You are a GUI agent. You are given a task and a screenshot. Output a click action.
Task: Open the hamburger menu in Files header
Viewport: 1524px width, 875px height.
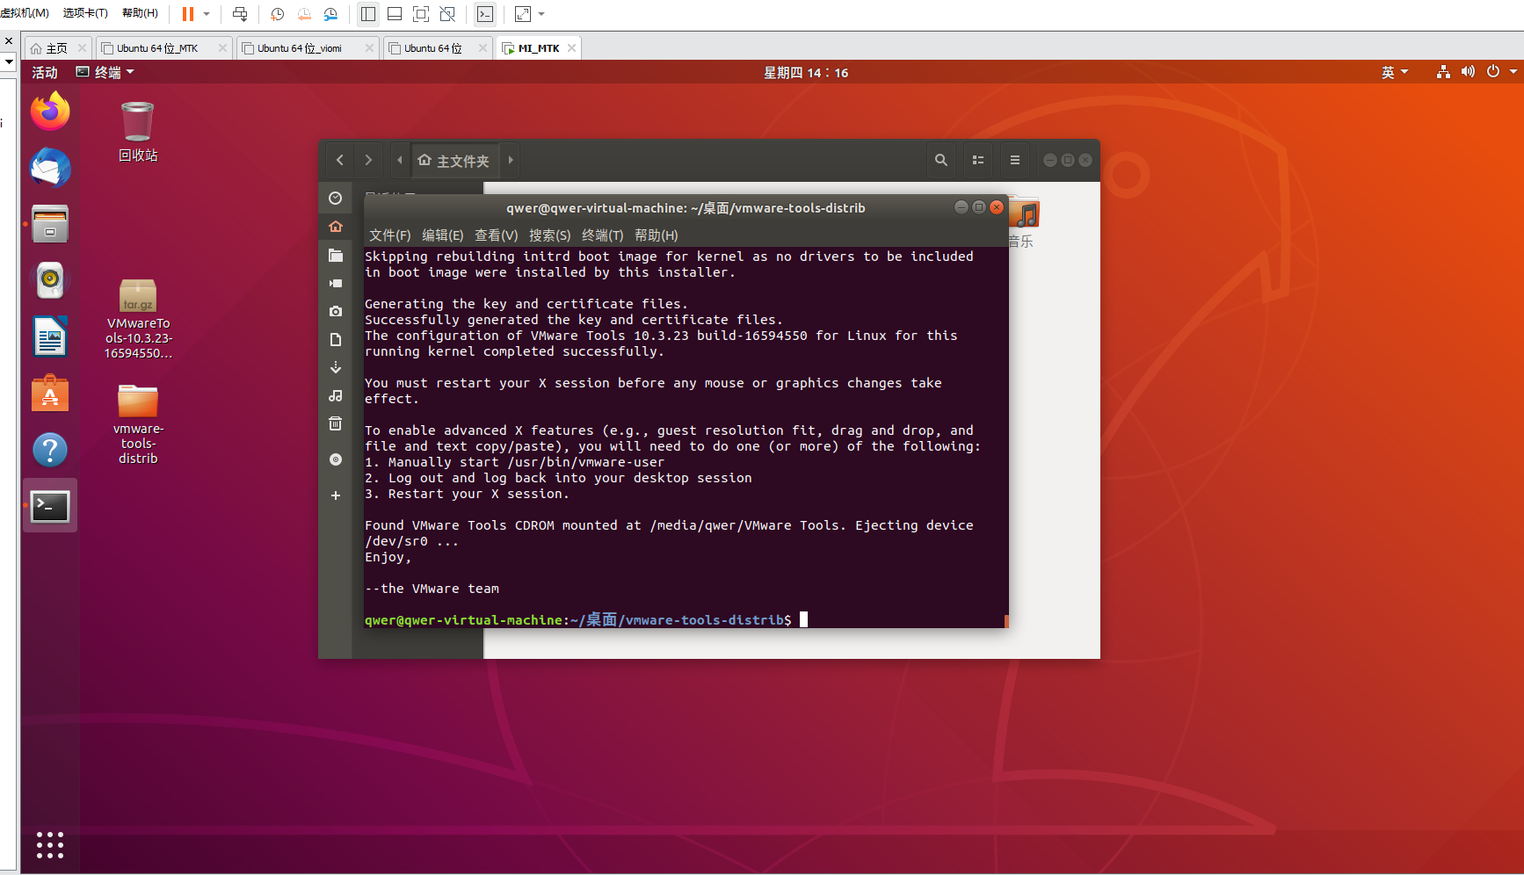click(x=1015, y=160)
